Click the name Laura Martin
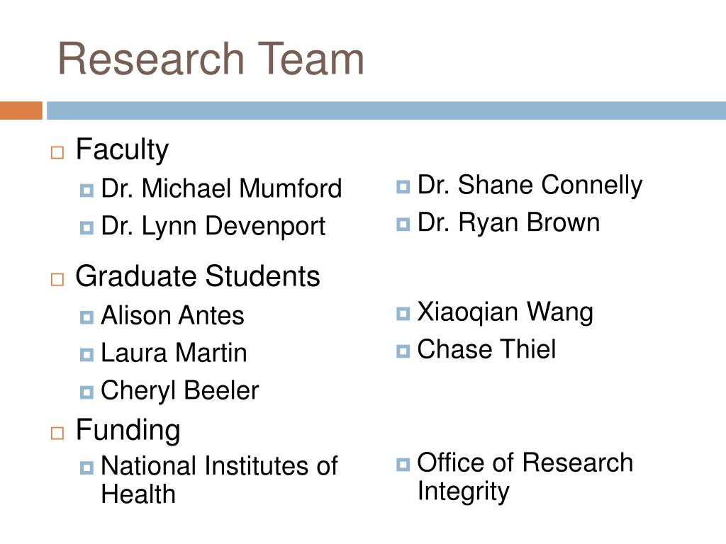Screen dimensions: 726x544 [x=174, y=353]
